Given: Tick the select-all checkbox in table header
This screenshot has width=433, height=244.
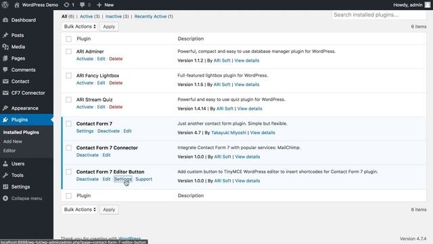Looking at the screenshot, I should (x=68, y=39).
